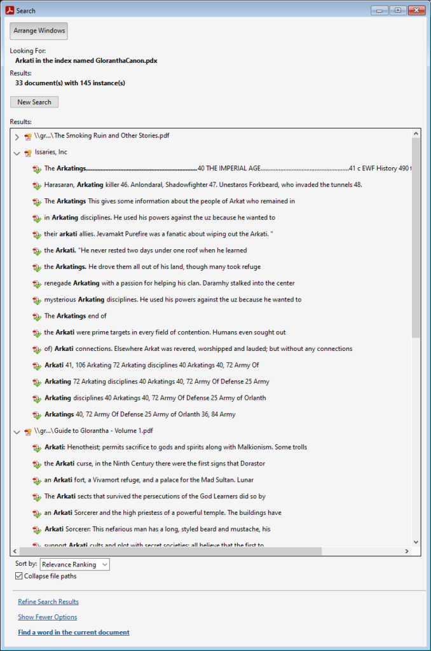Click Acrobat icon in Search title bar
Image resolution: width=431 pixels, height=651 pixels.
(10, 10)
